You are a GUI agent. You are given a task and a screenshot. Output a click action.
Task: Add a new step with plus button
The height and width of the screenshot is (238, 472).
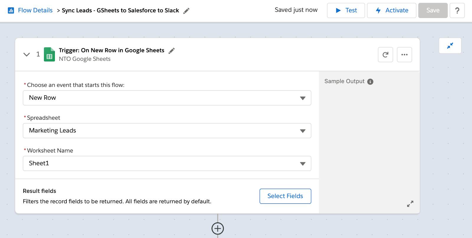218,228
